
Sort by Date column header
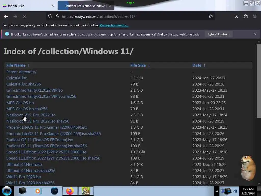coord(199,65)
